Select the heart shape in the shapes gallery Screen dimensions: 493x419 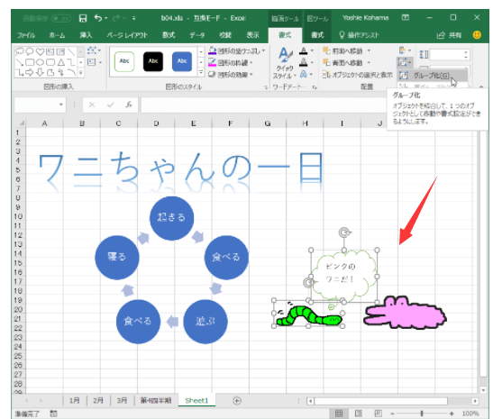(40, 51)
